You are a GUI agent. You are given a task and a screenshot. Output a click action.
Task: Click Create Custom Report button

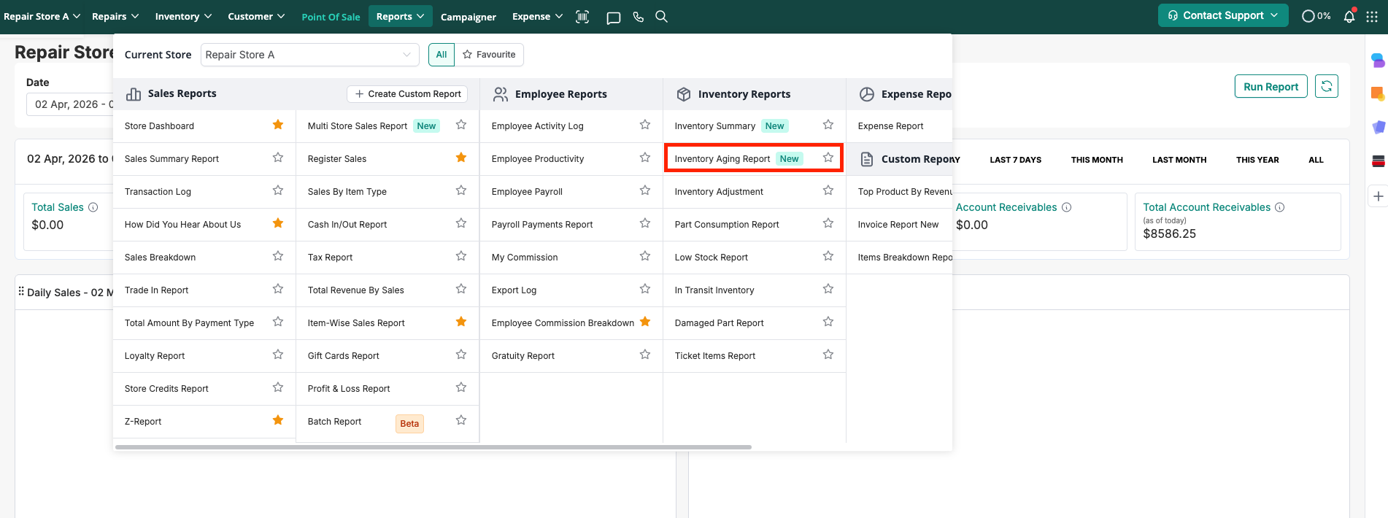click(x=407, y=94)
